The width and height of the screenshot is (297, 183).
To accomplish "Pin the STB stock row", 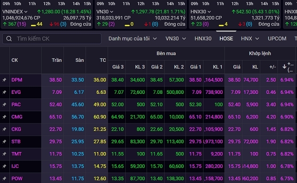I will click(x=4, y=142).
